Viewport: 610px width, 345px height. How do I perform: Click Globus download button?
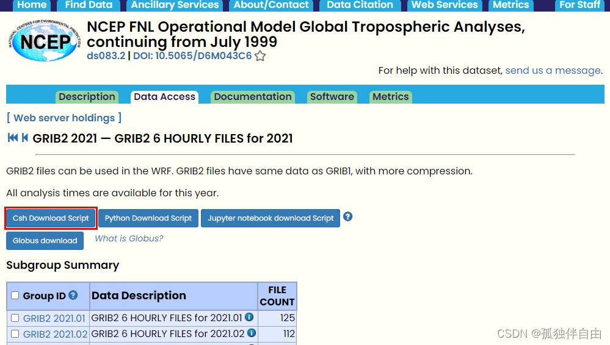coord(45,241)
